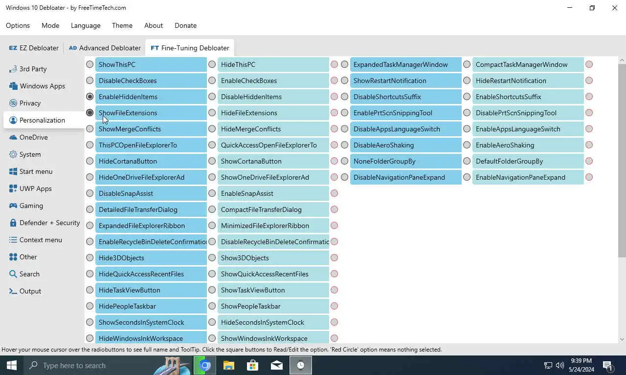
Task: Click the ShowFileExtensions option button
Action: tap(151, 113)
